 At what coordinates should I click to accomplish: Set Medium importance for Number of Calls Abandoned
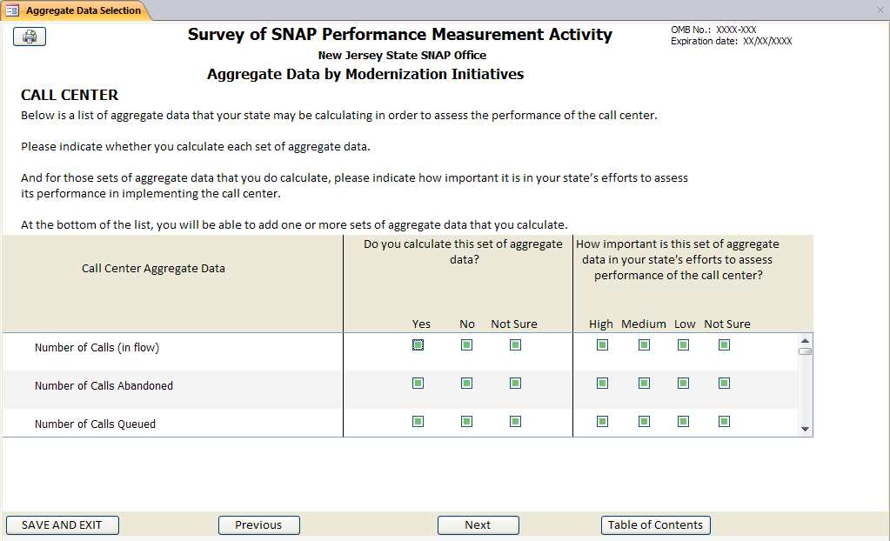(644, 384)
